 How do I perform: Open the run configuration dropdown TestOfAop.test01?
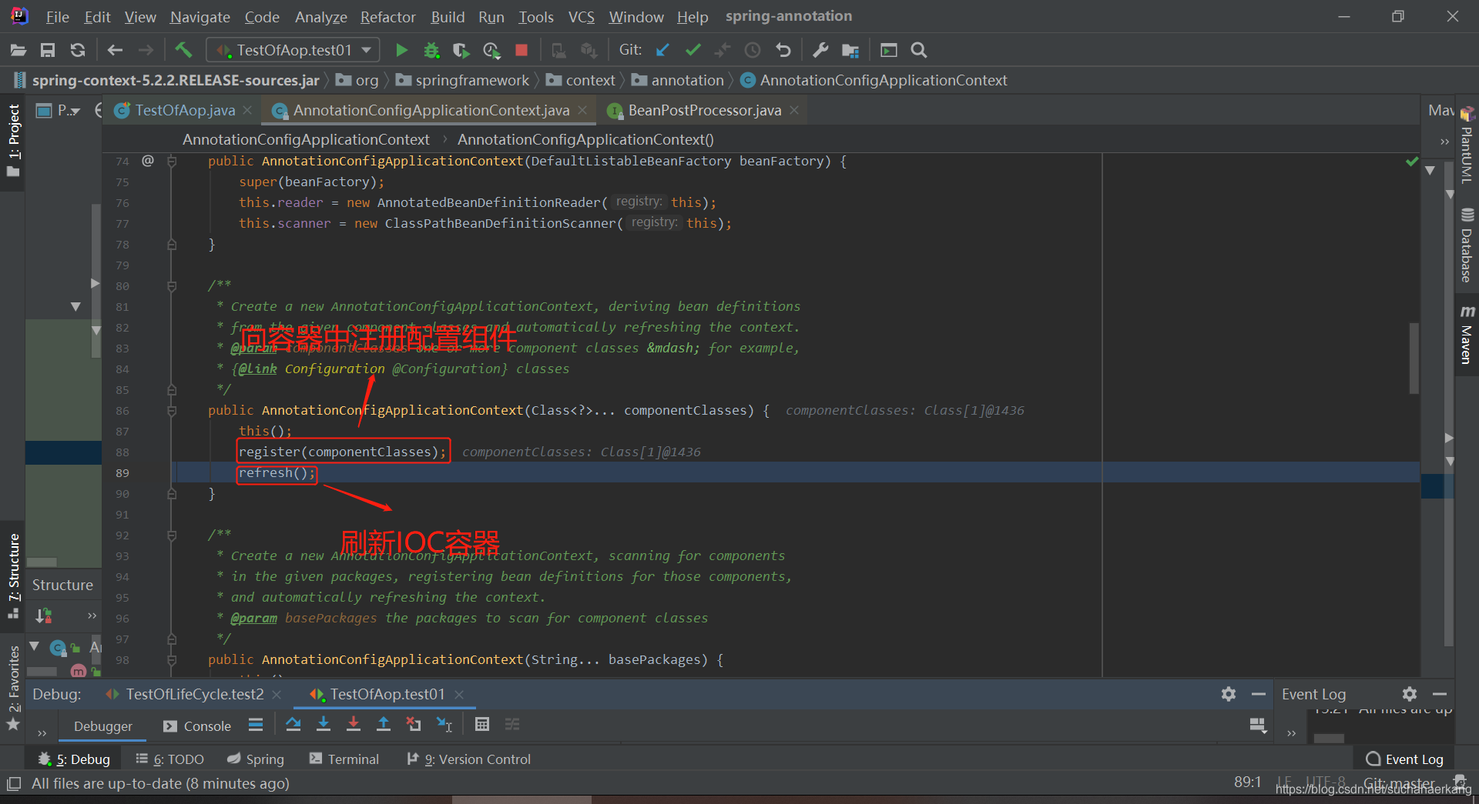(x=293, y=50)
